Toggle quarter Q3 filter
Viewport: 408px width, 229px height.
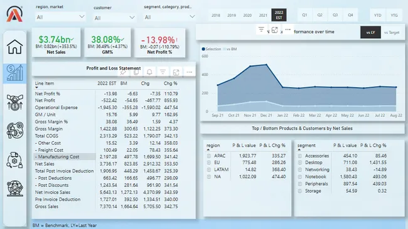335,15
